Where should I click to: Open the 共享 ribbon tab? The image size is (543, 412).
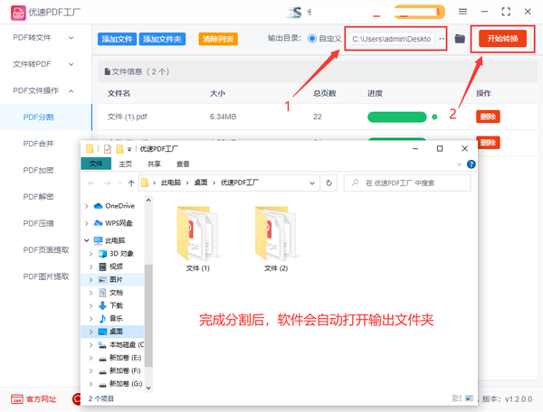(x=154, y=164)
